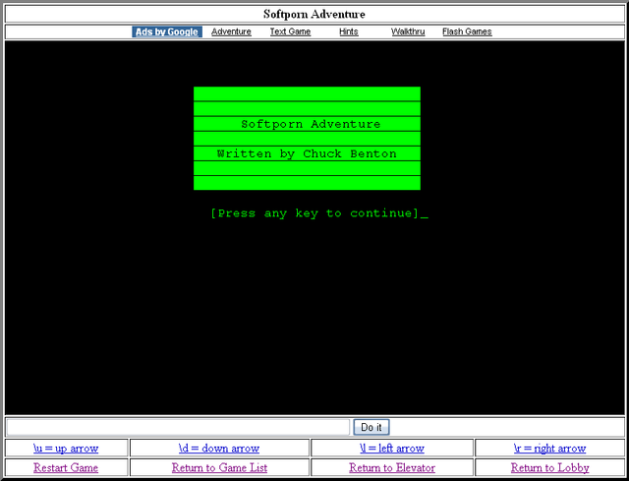Click the Written by Chuck Benton line

(307, 153)
